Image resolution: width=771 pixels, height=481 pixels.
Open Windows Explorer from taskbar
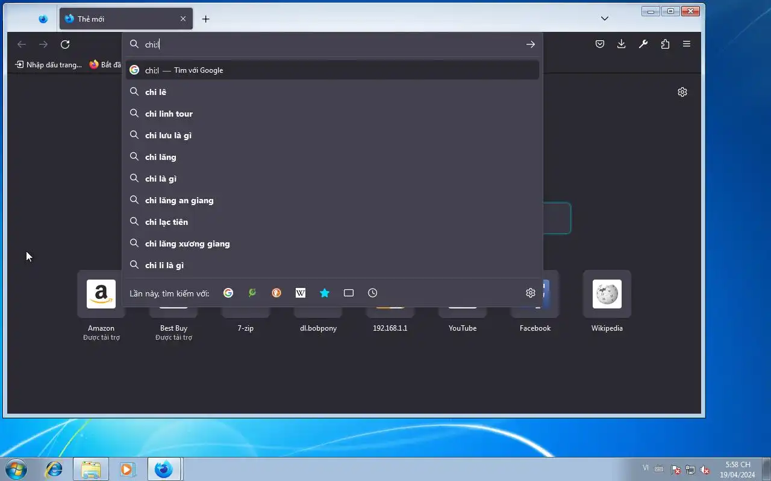click(x=91, y=469)
